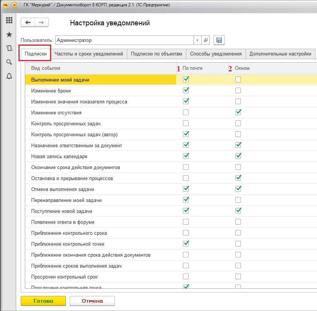Click the Search magnifier icon in sidebar
The width and height of the screenshot is (317, 311).
[9, 62]
